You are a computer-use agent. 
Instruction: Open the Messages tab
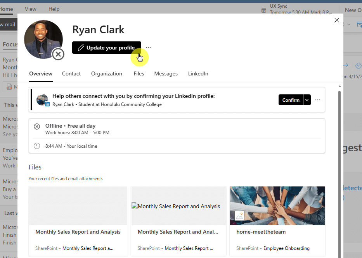[166, 73]
